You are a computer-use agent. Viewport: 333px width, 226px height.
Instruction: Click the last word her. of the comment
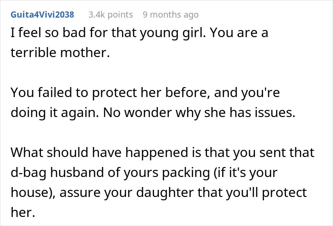point(23,212)
